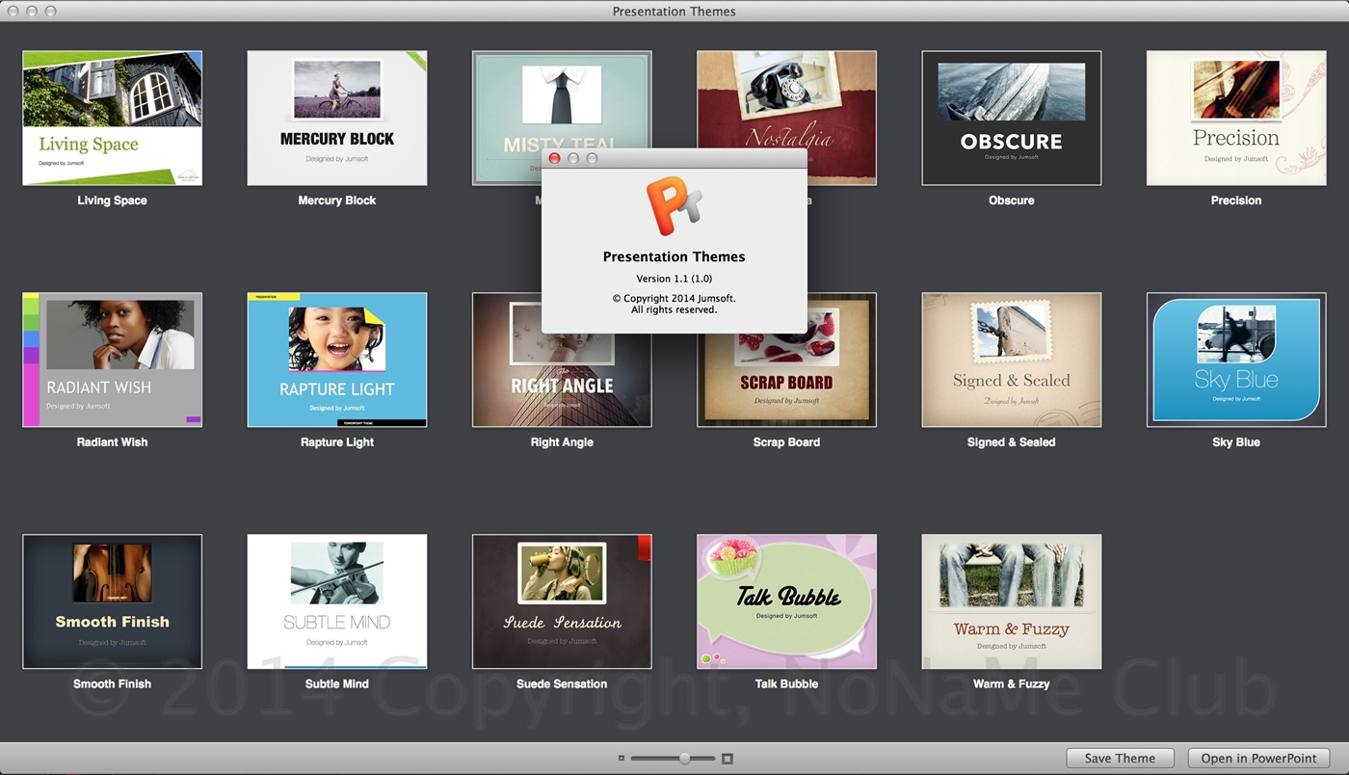Choose the Smooth Finish theme thumbnail

[x=112, y=601]
